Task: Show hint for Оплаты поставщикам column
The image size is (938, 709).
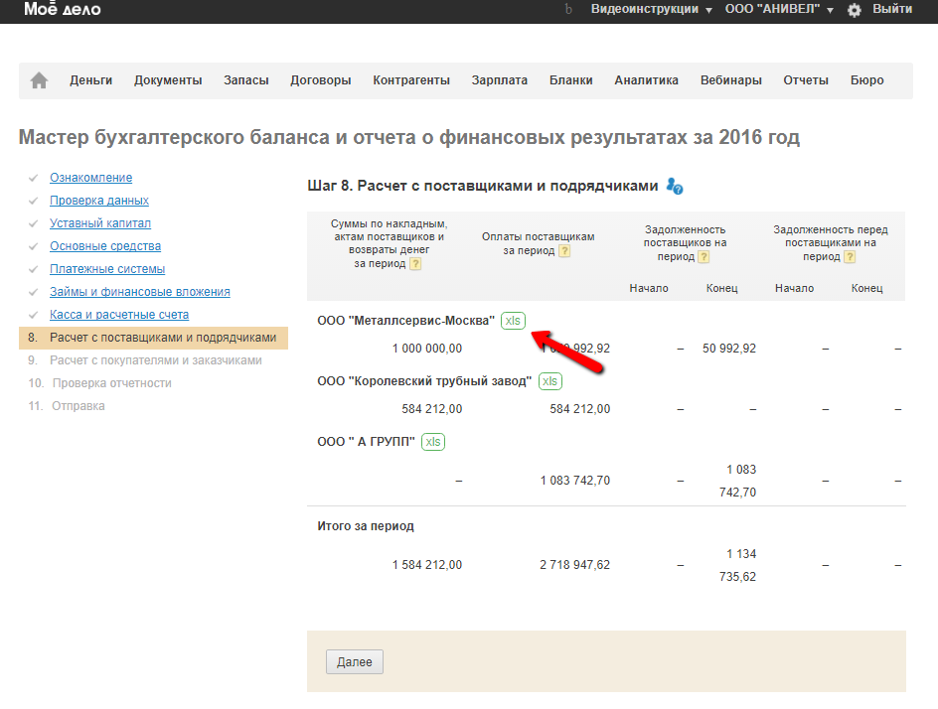Action: point(564,250)
